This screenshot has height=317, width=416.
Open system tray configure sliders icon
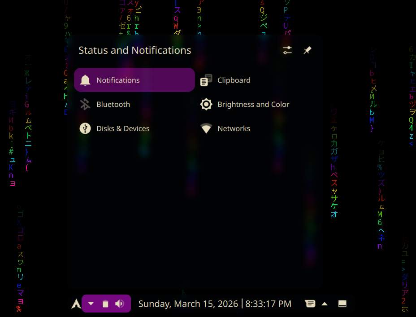point(287,50)
